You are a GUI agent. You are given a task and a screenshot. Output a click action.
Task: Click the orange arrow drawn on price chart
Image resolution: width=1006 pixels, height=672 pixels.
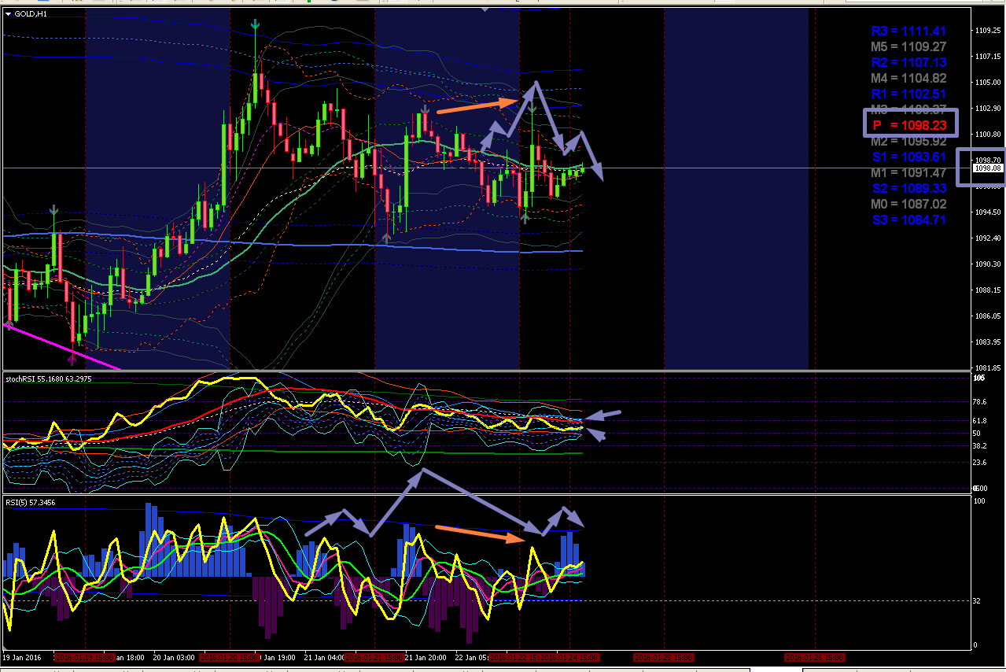click(477, 106)
